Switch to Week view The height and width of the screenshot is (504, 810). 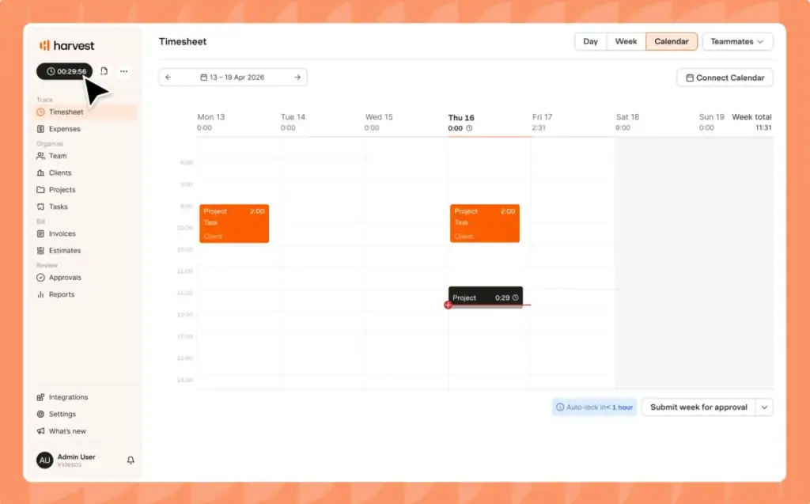626,41
